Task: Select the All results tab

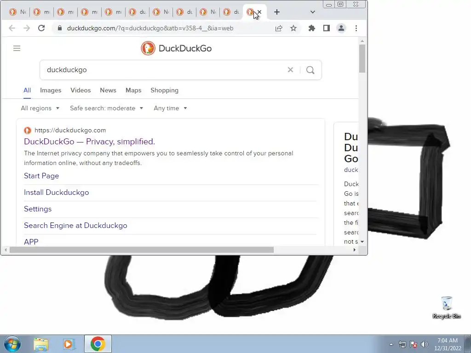Action: 27,91
